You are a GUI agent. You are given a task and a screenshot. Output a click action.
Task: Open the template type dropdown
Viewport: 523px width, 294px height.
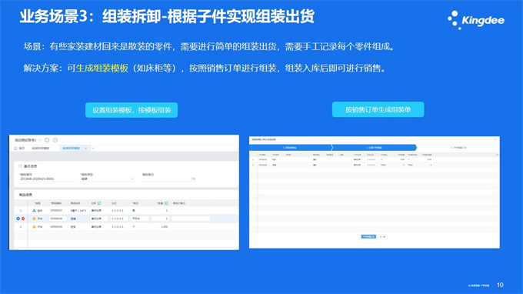coord(108,179)
